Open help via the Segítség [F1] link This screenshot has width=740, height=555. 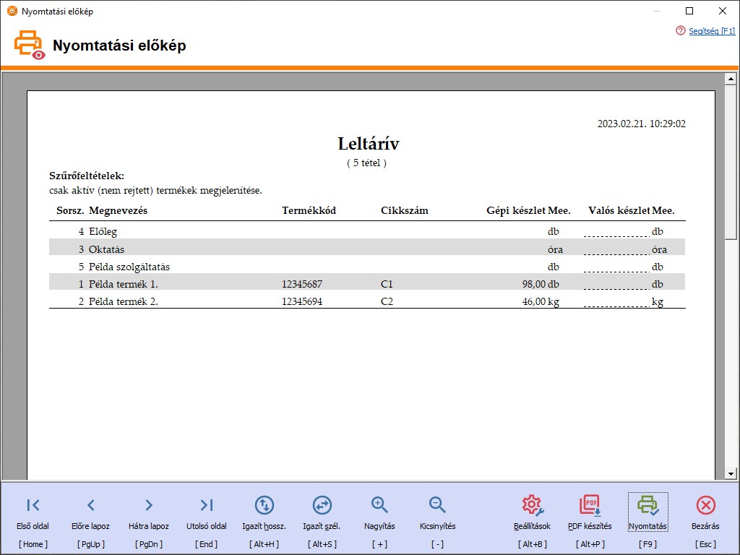[710, 31]
